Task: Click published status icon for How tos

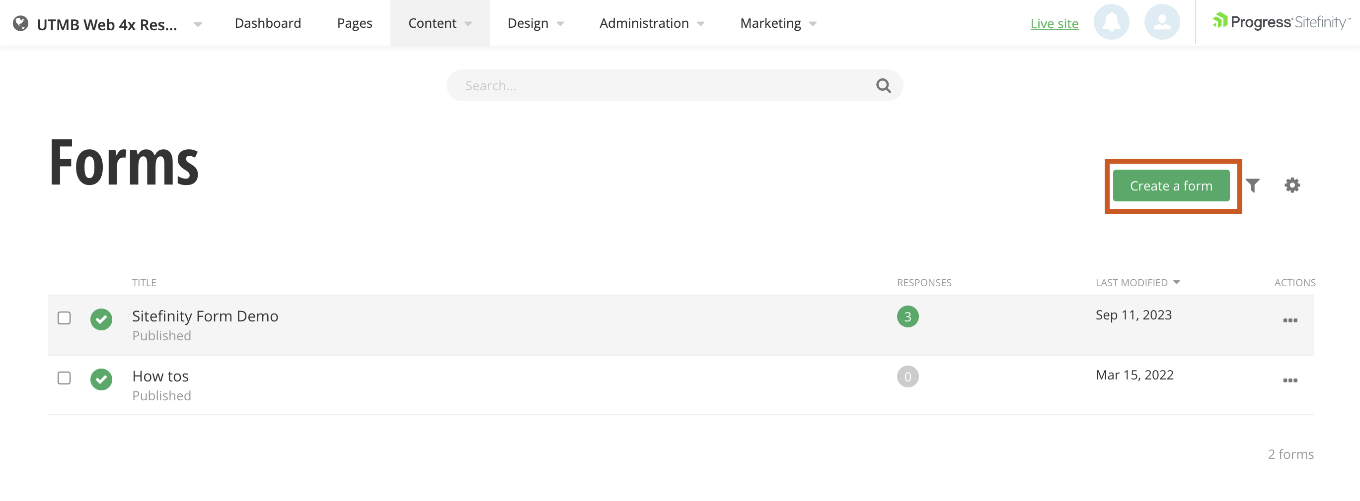Action: pyautogui.click(x=101, y=379)
